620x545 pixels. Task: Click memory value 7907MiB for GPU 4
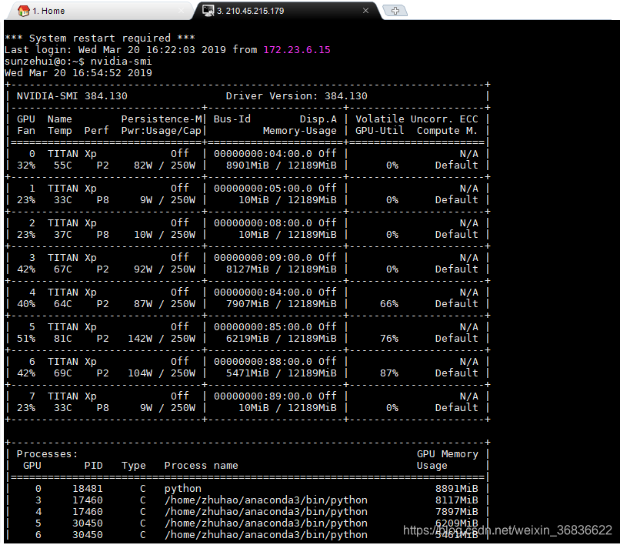tap(248, 304)
